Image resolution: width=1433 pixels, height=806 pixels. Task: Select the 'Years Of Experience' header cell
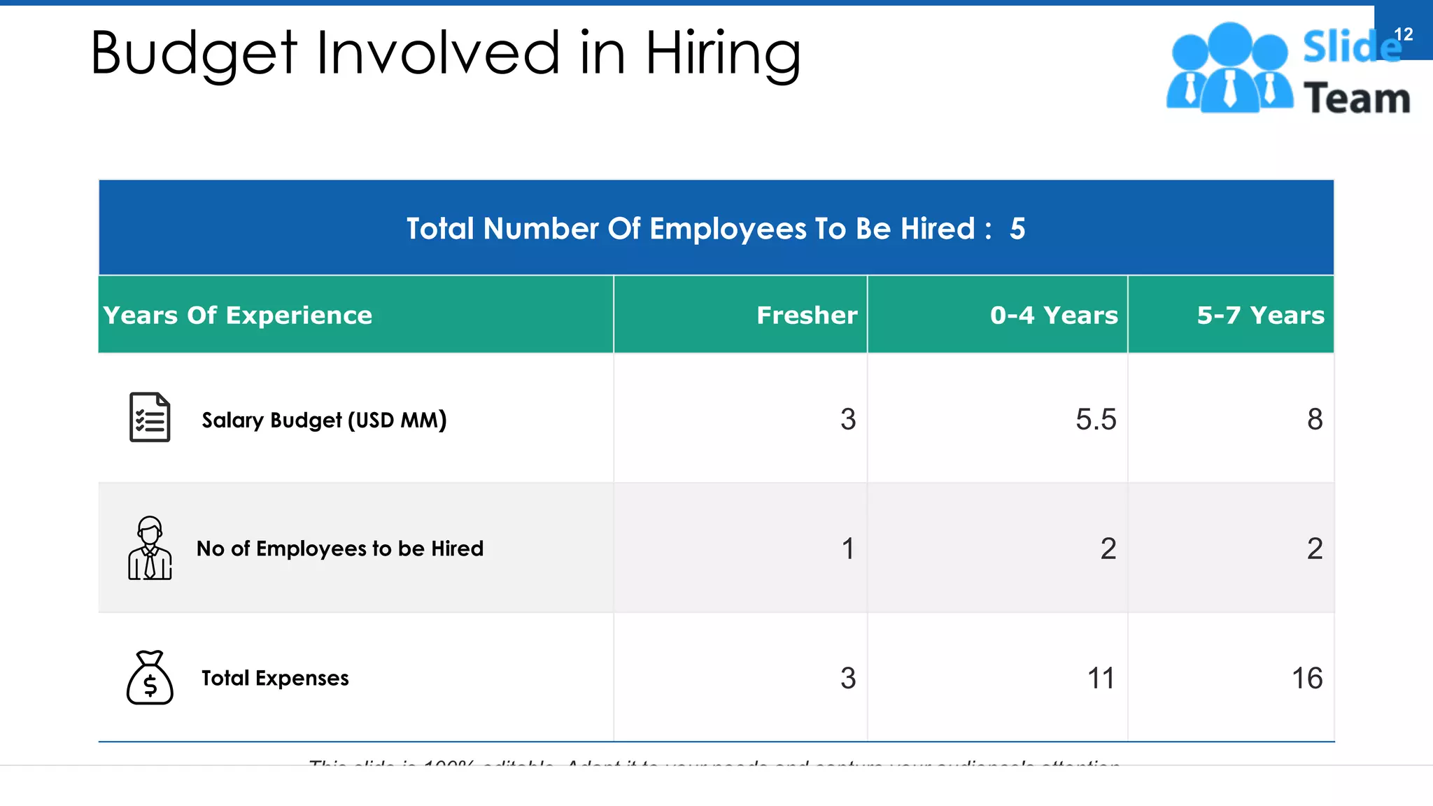pos(356,315)
